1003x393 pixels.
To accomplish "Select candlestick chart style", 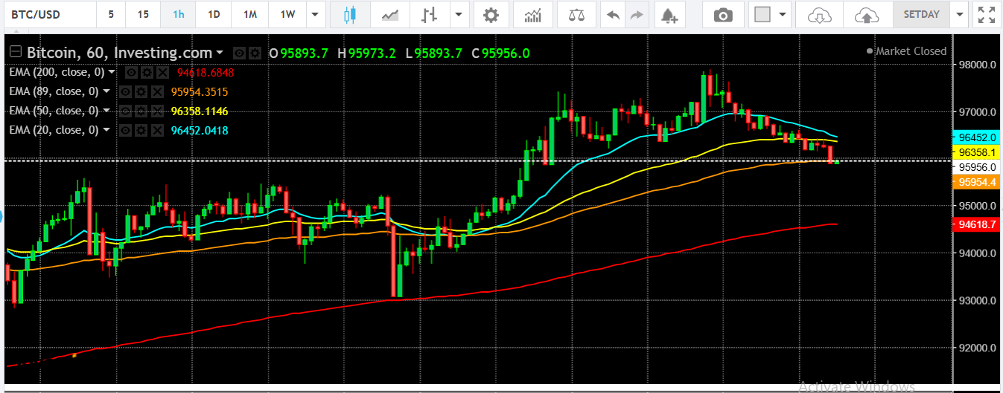I will (x=350, y=15).
